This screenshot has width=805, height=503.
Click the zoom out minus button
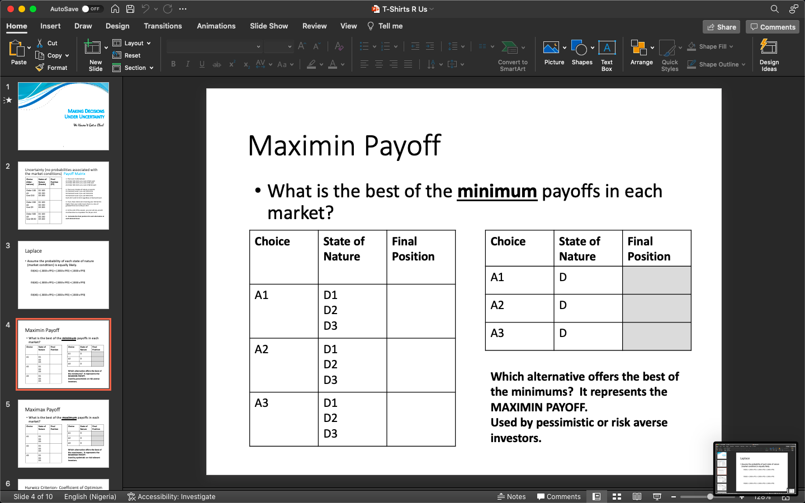[674, 496]
